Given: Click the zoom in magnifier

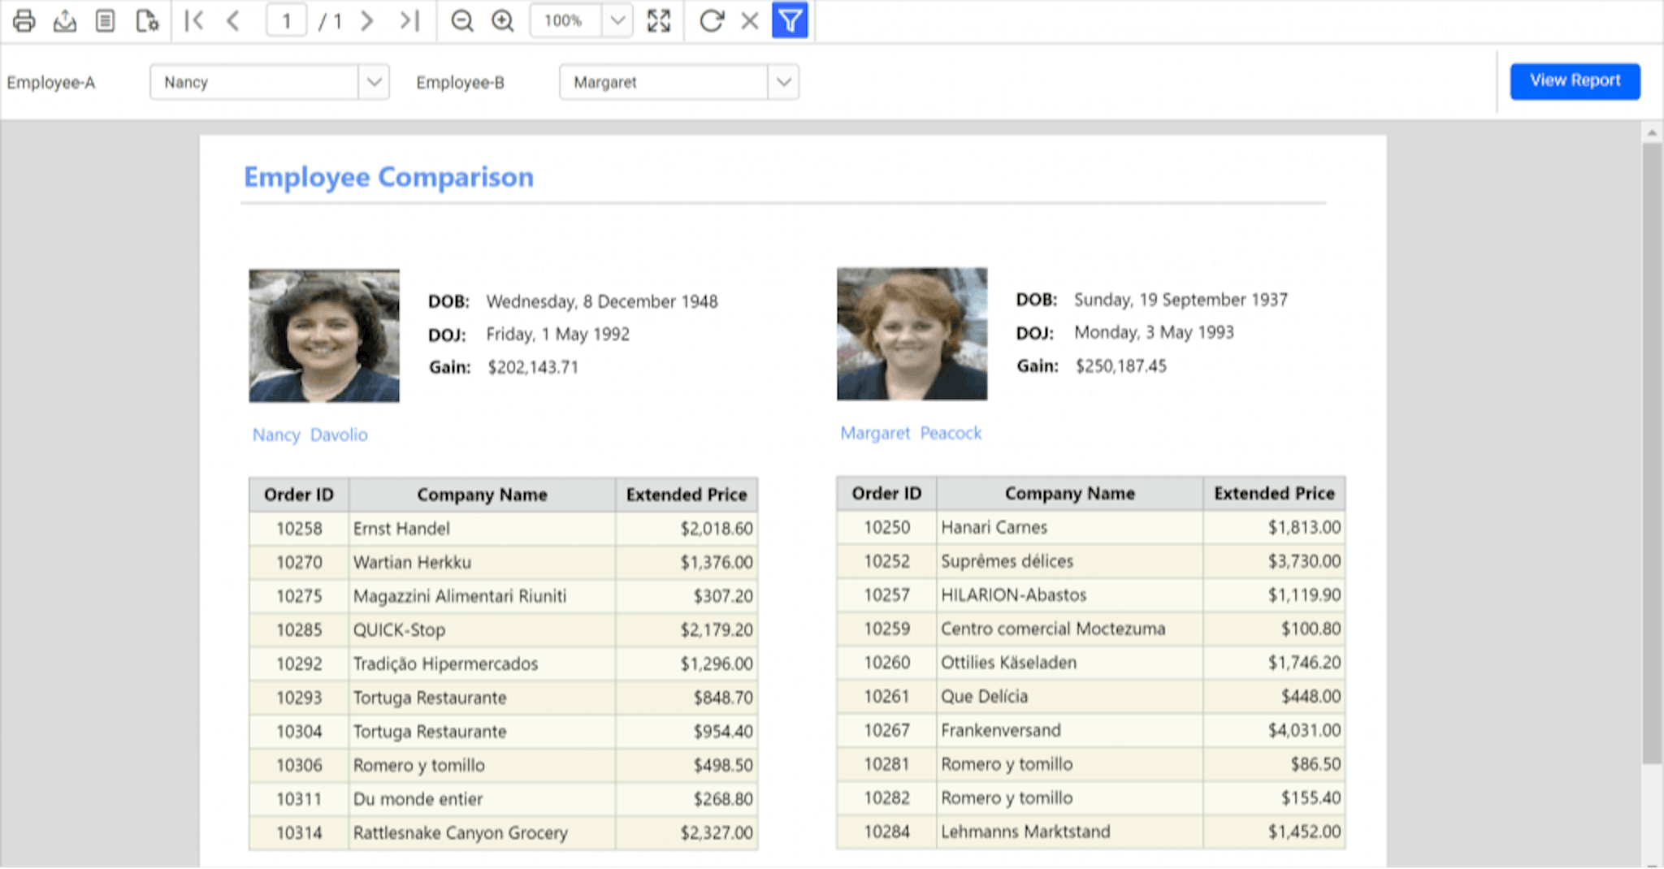Looking at the screenshot, I should (x=503, y=21).
